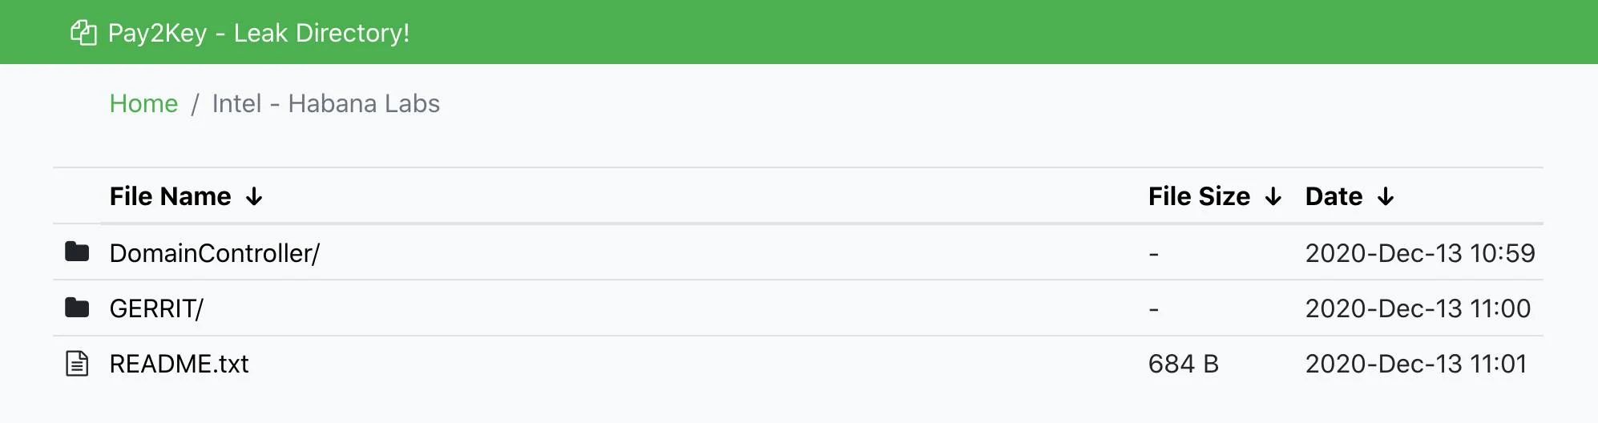1598x423 pixels.
Task: Click the Pay2Key - Leak Directory! title
Action: tap(258, 33)
